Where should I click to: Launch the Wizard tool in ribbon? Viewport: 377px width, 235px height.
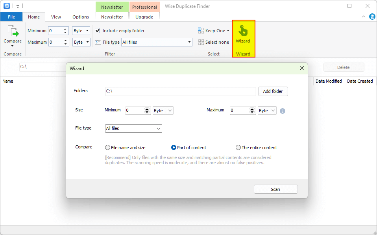tap(243, 35)
